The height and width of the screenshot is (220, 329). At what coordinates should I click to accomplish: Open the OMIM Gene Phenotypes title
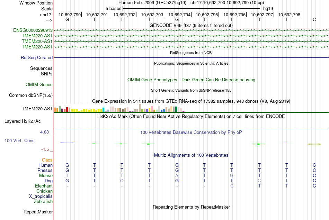click(191, 80)
